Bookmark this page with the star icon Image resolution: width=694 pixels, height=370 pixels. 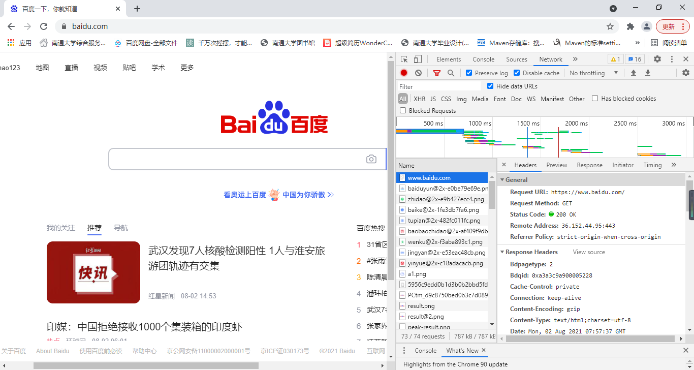(610, 26)
